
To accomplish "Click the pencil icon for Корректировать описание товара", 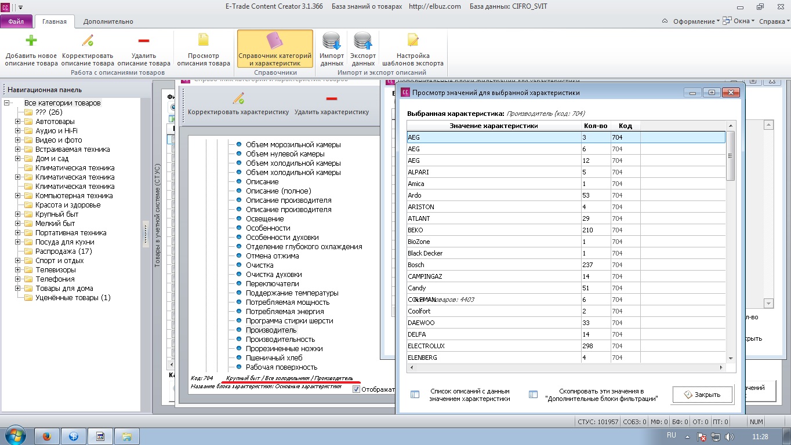I will click(88, 41).
